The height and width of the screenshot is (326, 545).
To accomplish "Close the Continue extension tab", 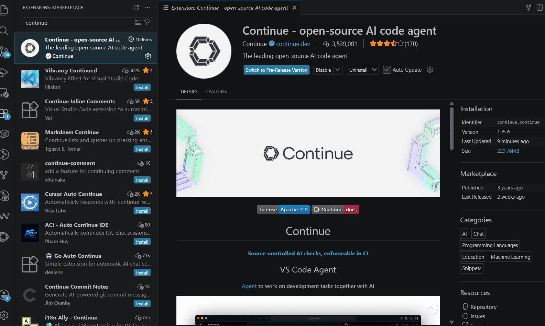I will tap(295, 8).
